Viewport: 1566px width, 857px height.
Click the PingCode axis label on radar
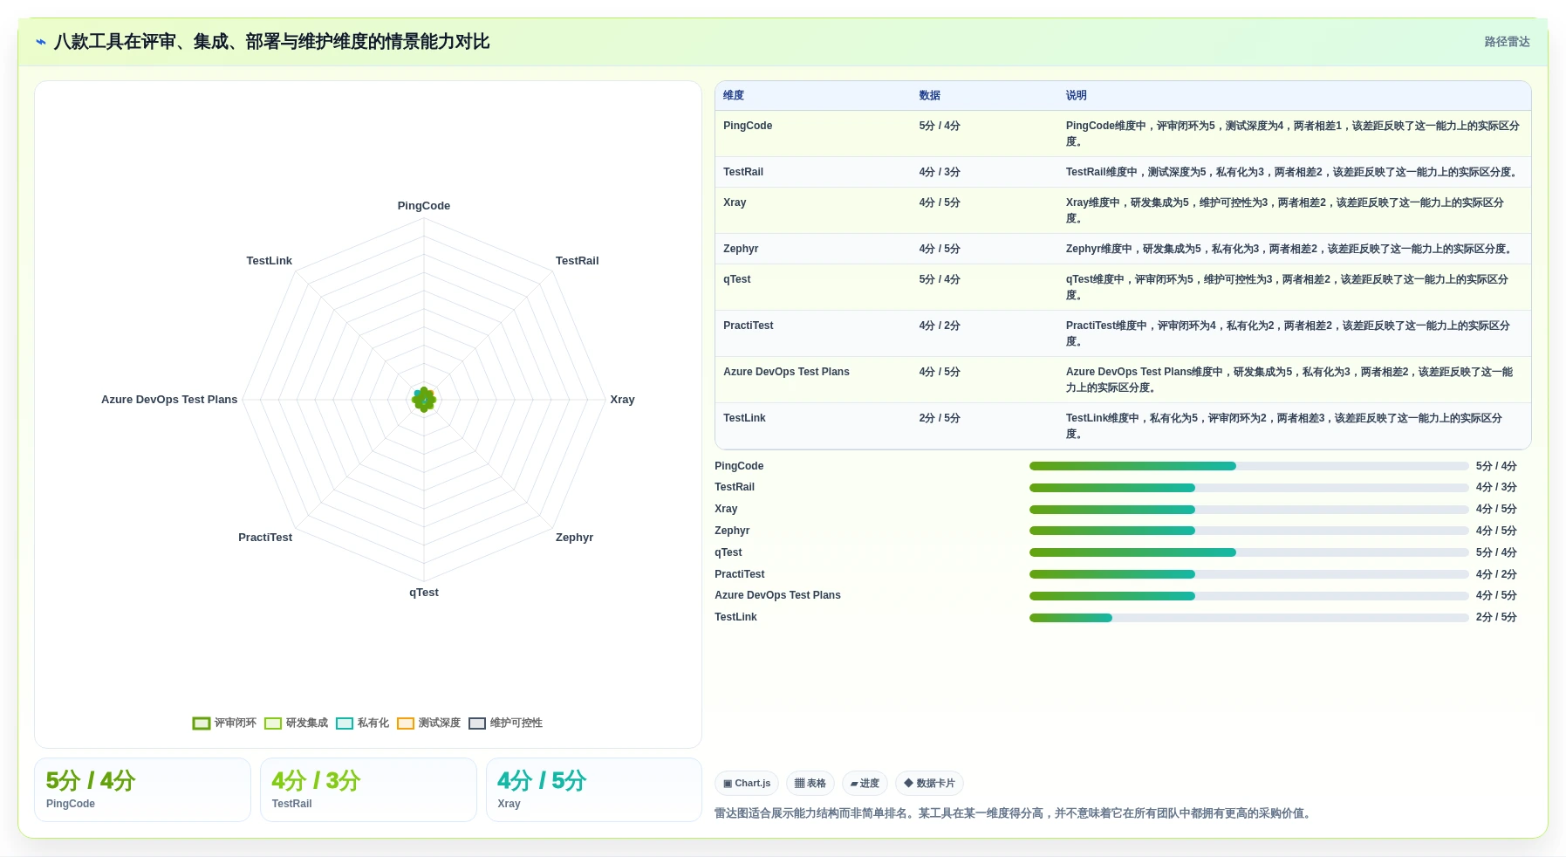pos(424,206)
